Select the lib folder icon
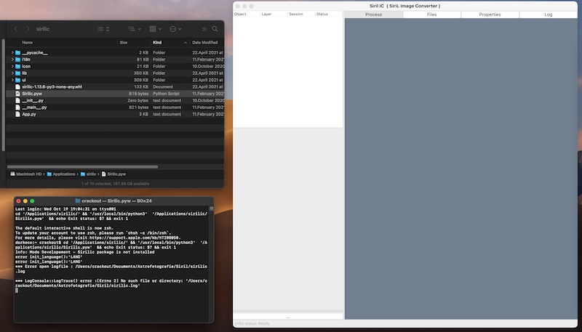 pos(17,73)
